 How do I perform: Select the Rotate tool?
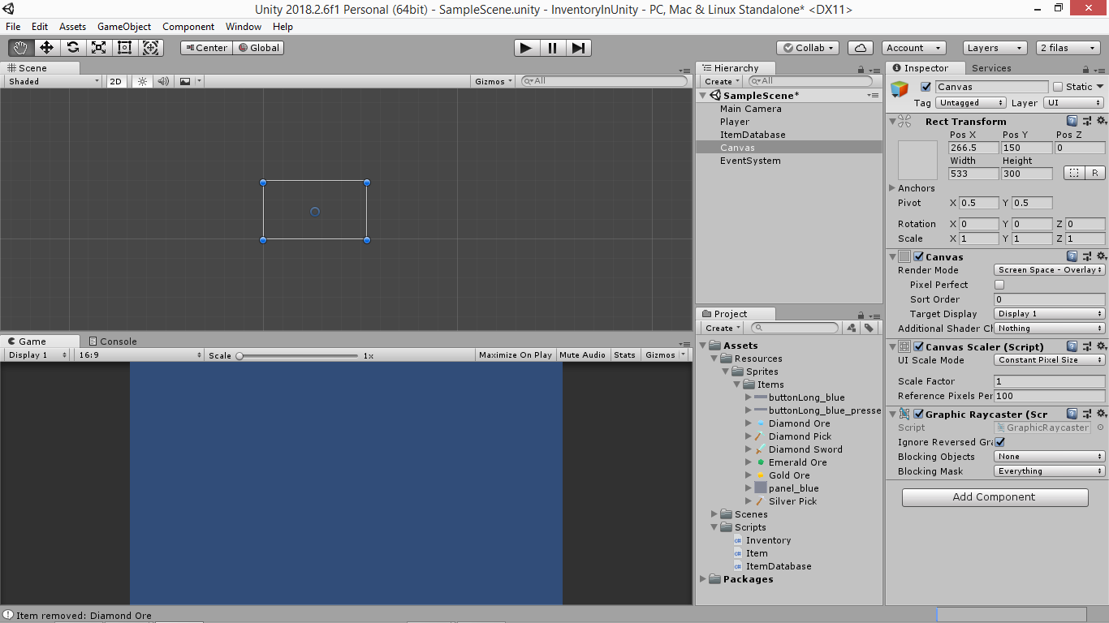pos(72,48)
